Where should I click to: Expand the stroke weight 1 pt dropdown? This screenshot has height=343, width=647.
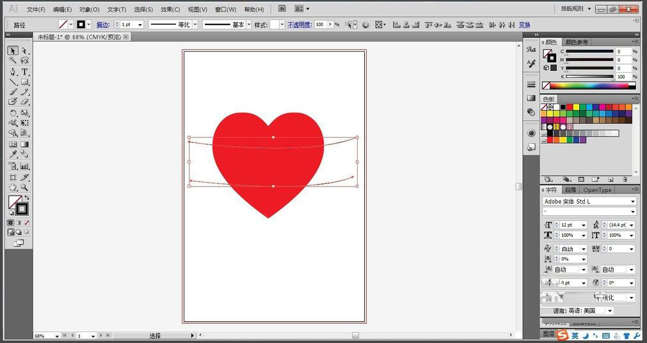(140, 25)
